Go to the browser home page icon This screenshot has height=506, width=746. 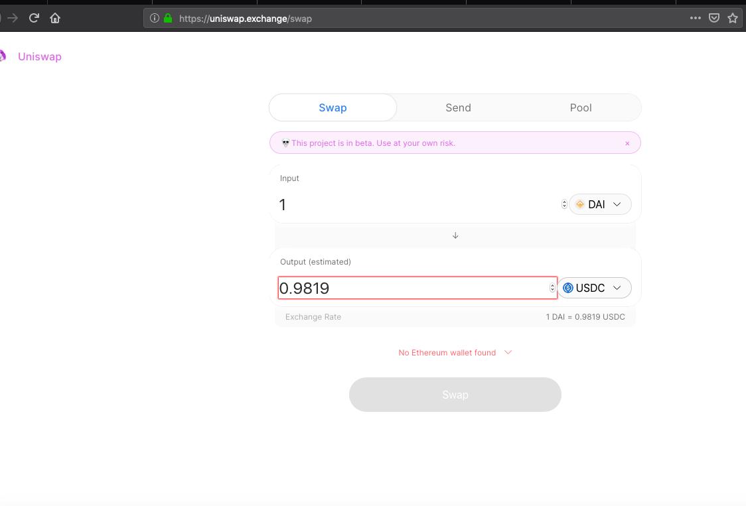click(55, 18)
